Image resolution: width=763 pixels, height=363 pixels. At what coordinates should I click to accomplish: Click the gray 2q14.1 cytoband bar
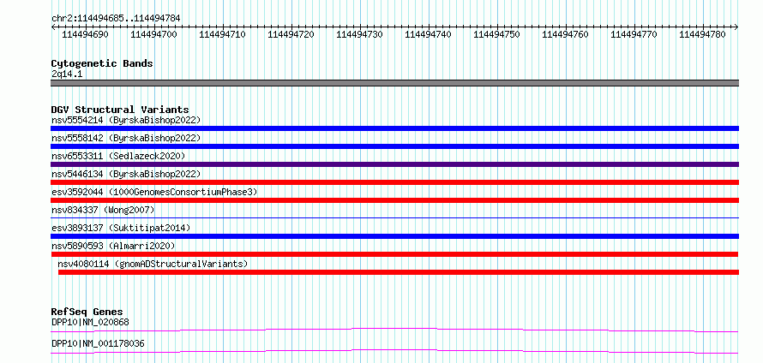(x=394, y=83)
